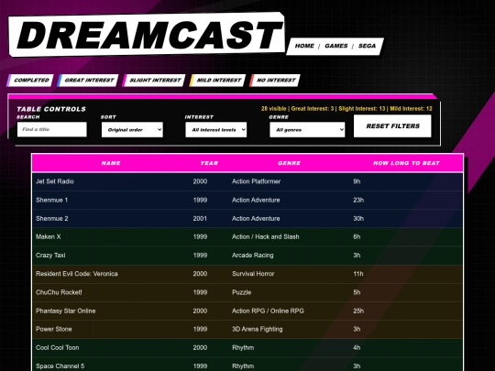Focus the 'Find a title' search field

(x=51, y=129)
